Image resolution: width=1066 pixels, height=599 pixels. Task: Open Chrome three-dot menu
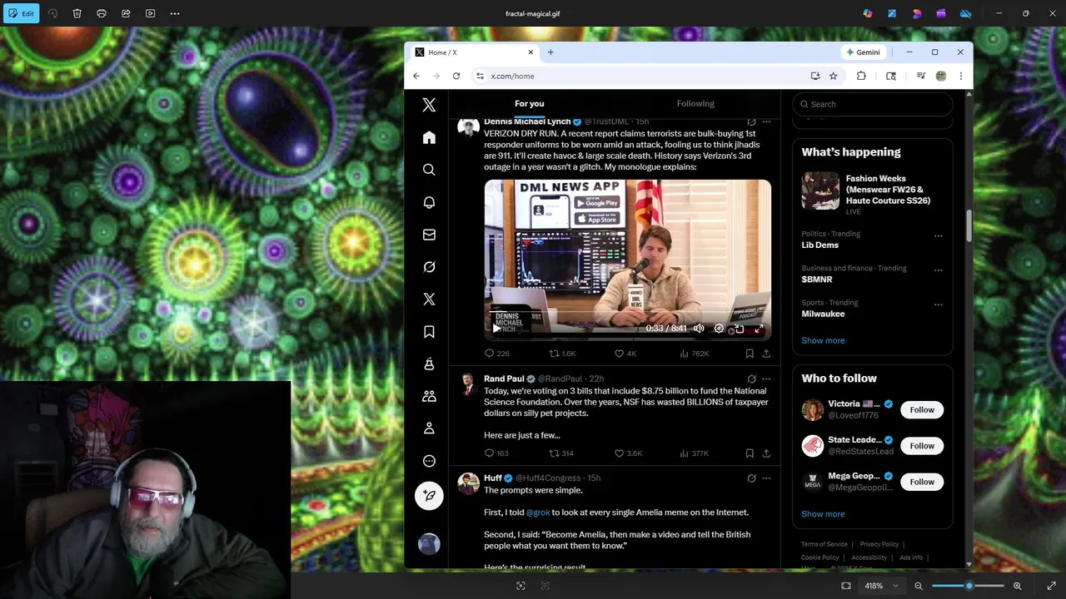point(960,76)
